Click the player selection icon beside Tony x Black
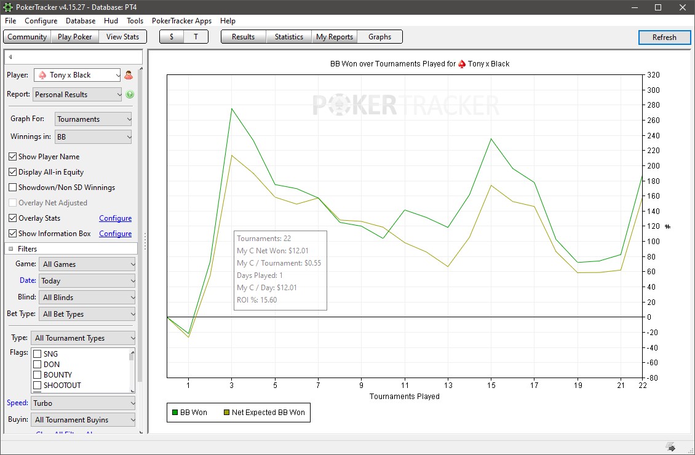This screenshot has height=455, width=695. [129, 75]
